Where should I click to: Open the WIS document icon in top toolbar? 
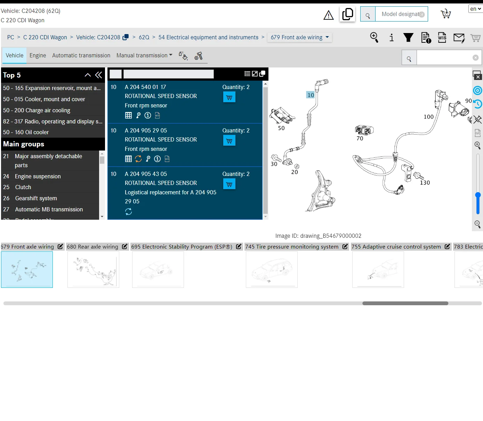[x=442, y=38]
